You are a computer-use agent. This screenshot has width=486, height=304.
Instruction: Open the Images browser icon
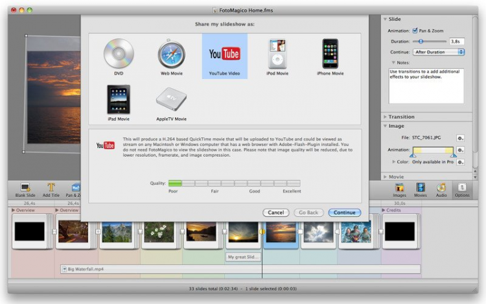tap(399, 190)
